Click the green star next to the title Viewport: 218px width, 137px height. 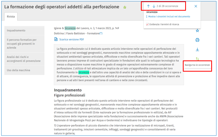(x=125, y=7)
